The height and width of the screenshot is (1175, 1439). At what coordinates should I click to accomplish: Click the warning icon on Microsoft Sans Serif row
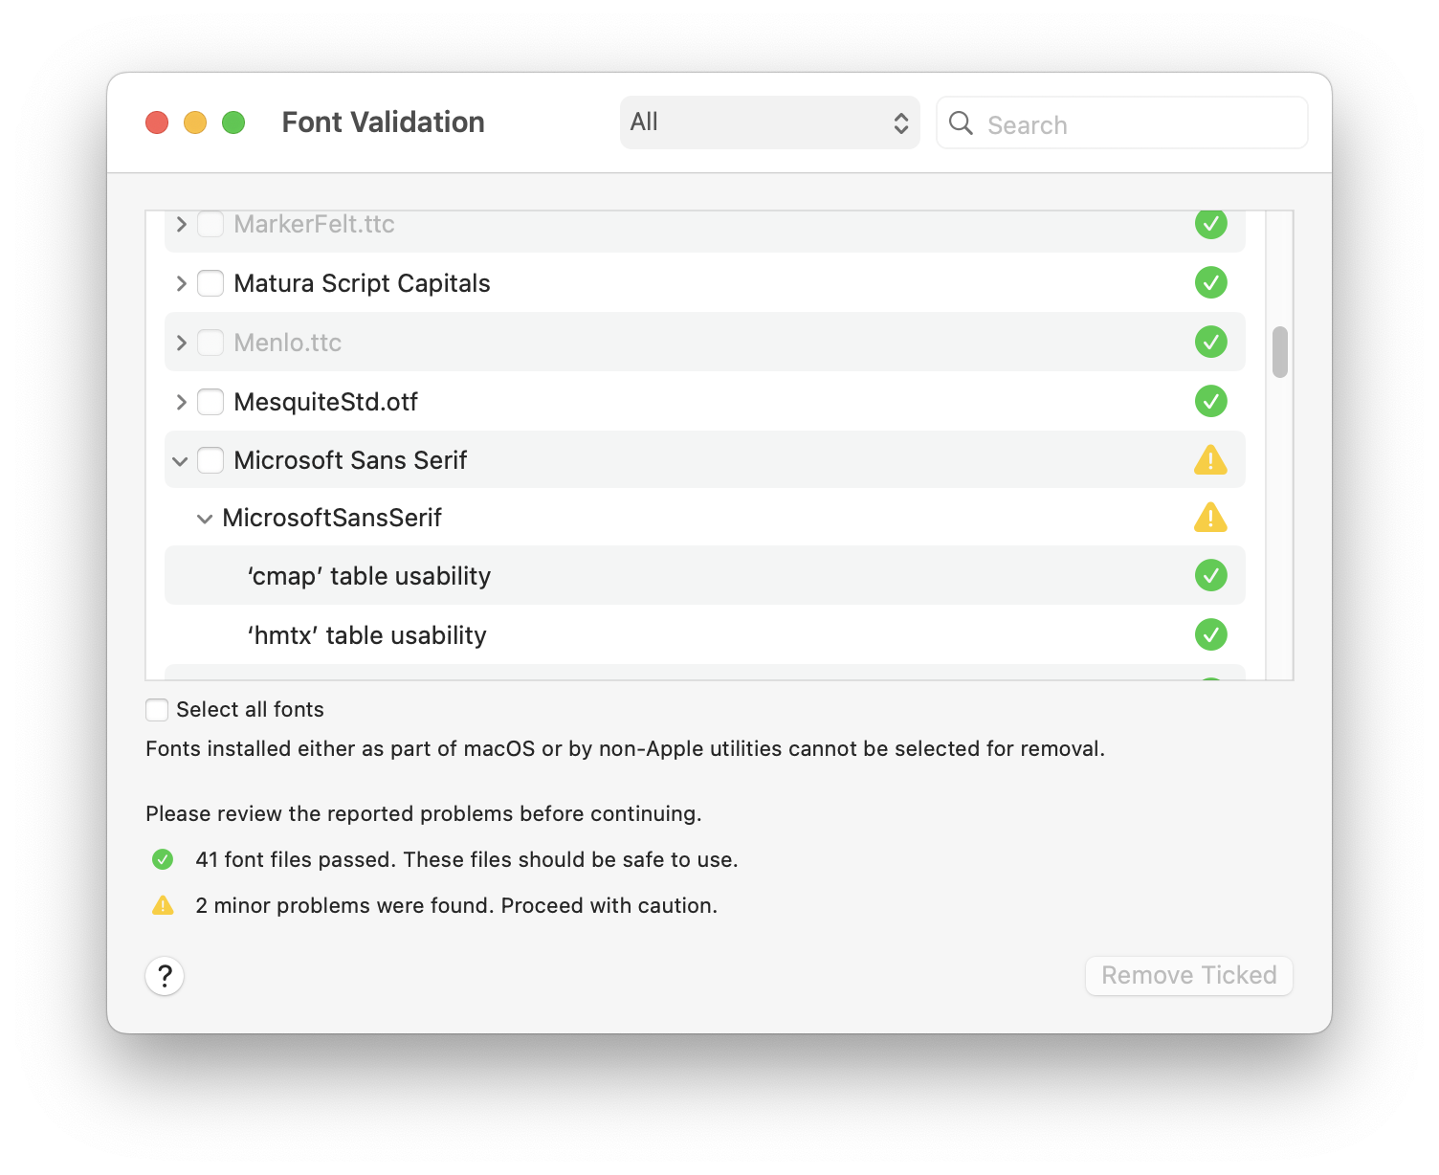[x=1210, y=459]
